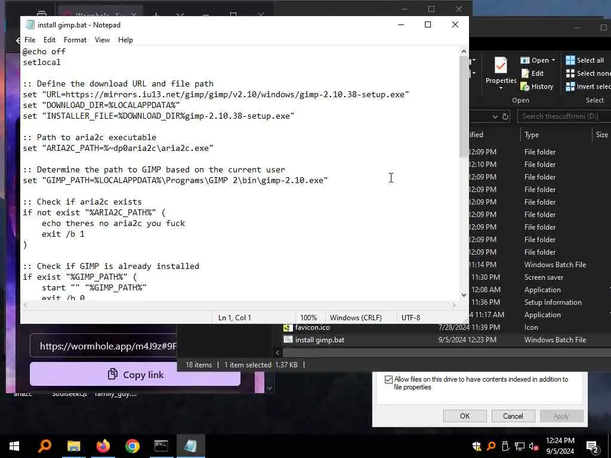
Task: Open the Format menu in Notepad
Action: click(x=75, y=40)
